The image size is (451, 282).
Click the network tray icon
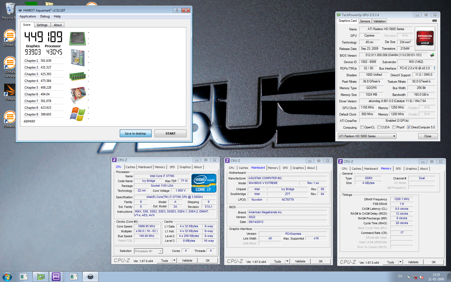pos(415,277)
